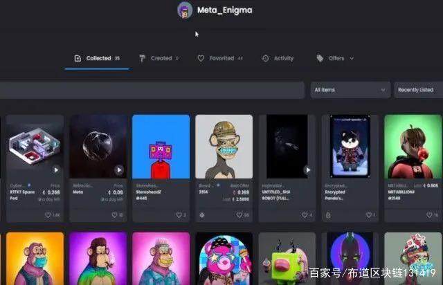Click the Encrypted Panda's title
Viewport: 443px width, 285px height.
click(335, 195)
